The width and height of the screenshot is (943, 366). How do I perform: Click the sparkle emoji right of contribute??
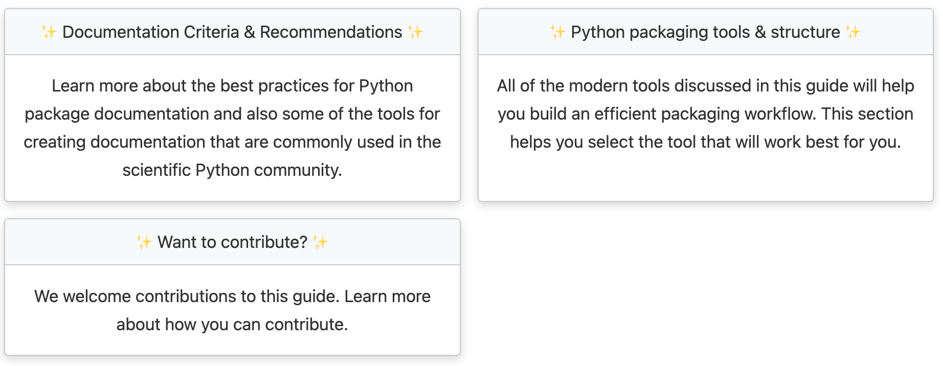pyautogui.click(x=320, y=242)
